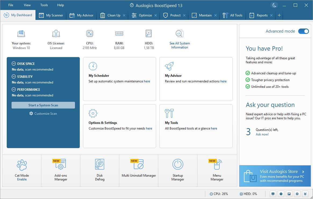
Task: Open the Menu Manager tool
Action: 217,171
